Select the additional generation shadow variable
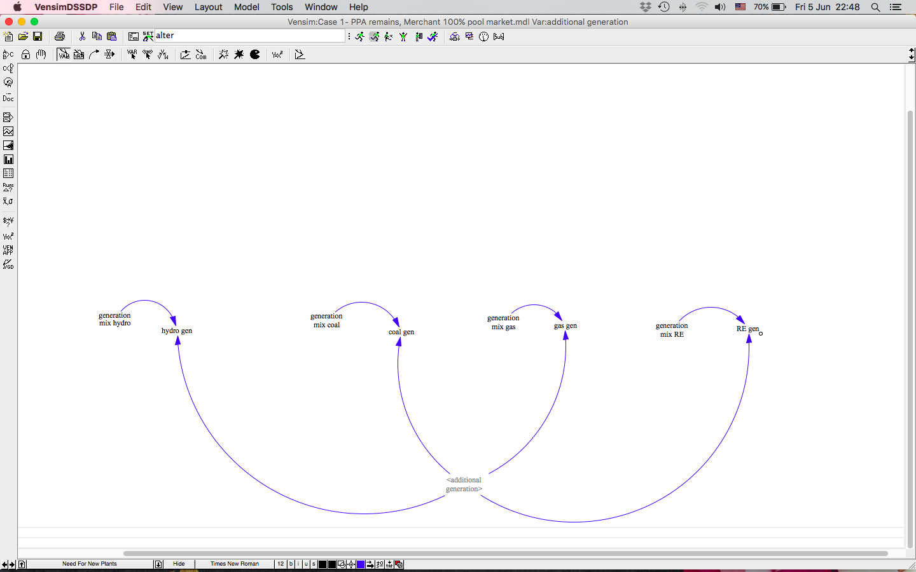 pos(464,484)
